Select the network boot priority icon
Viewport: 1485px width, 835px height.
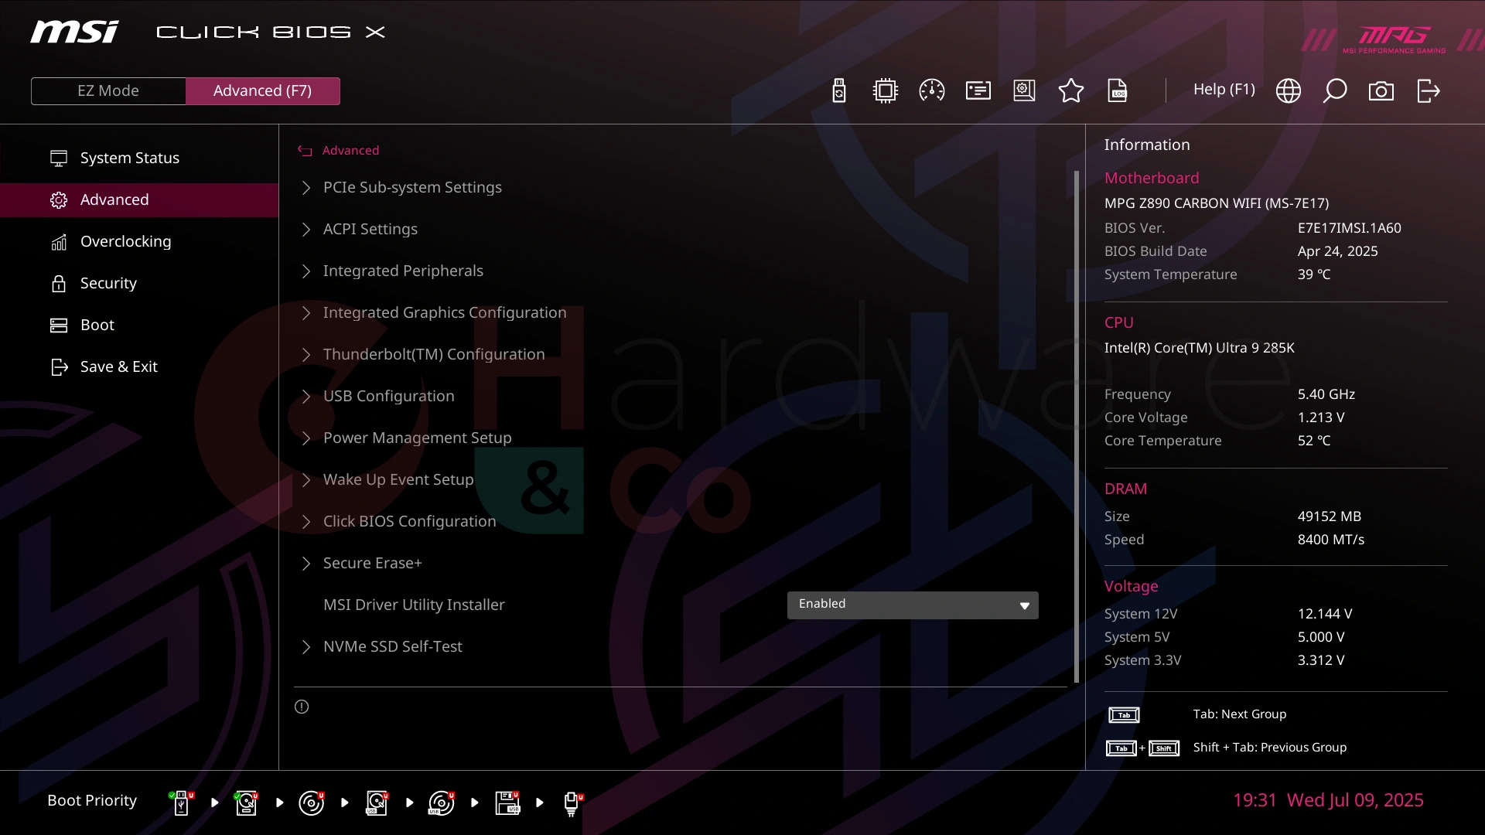(x=572, y=803)
